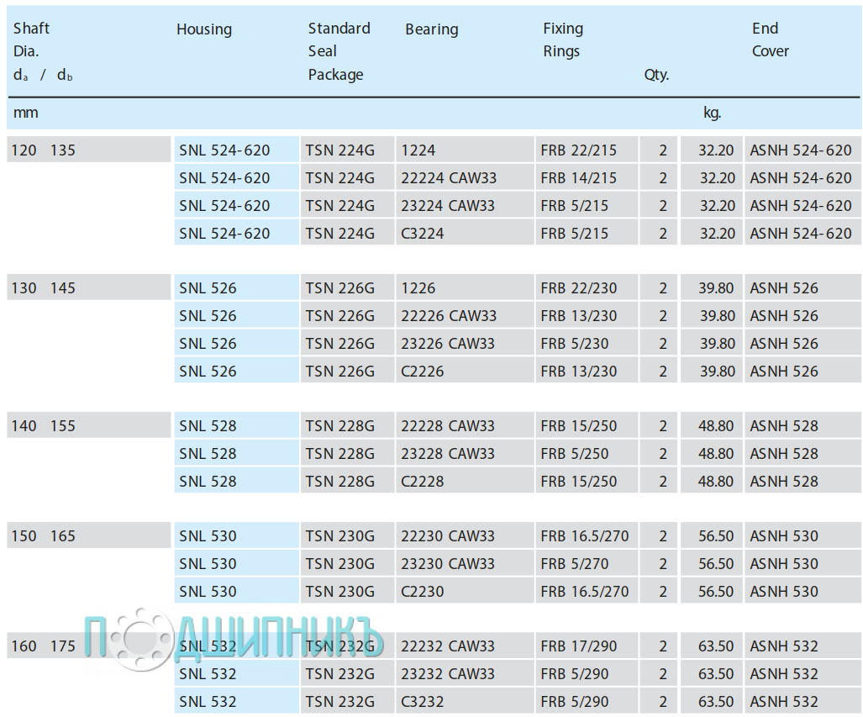
Task: Select the Bearing column header
Action: (x=432, y=29)
